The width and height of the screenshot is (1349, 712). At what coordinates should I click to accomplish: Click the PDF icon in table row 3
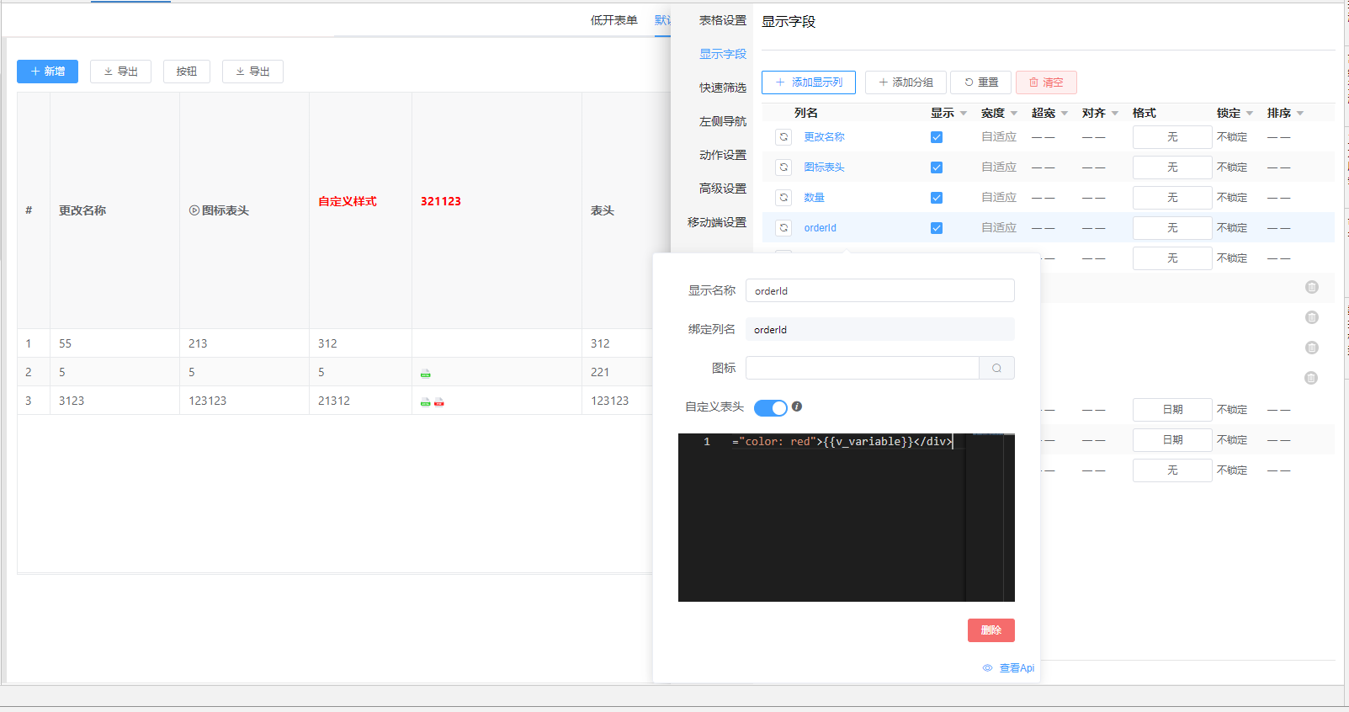click(x=439, y=402)
